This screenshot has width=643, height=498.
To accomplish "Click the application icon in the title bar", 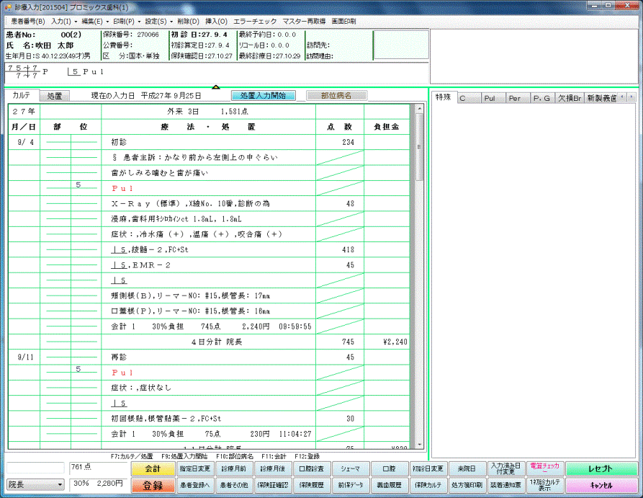I will [8, 7].
